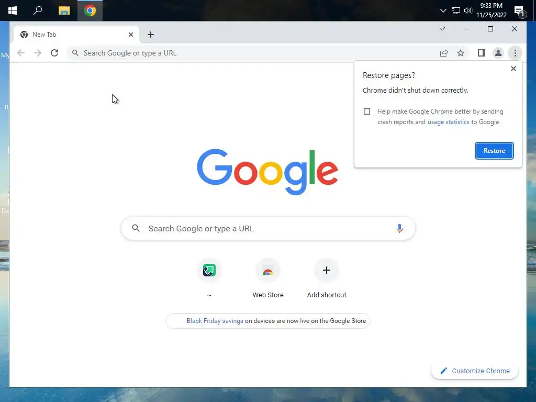Viewport: 536px width, 402px height.
Task: Click the address bar search magnifier icon
Action: click(x=75, y=53)
